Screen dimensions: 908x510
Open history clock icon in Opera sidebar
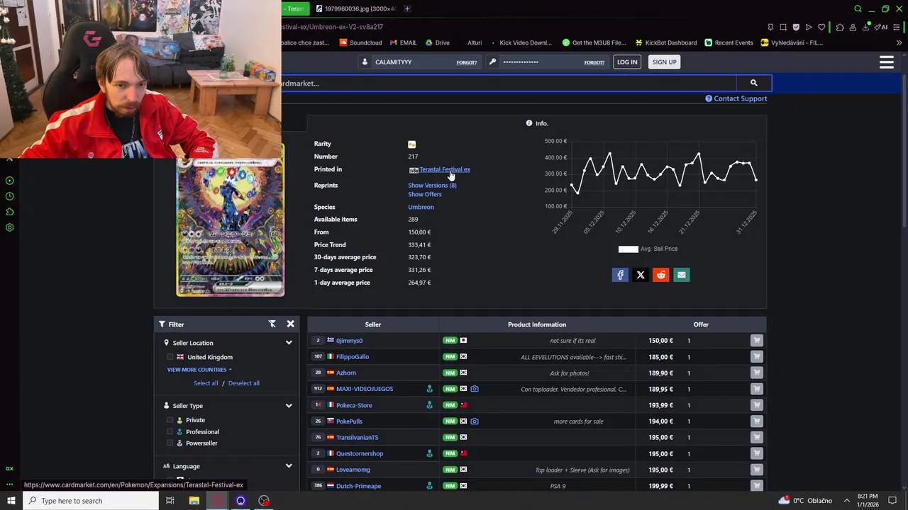pos(9,196)
